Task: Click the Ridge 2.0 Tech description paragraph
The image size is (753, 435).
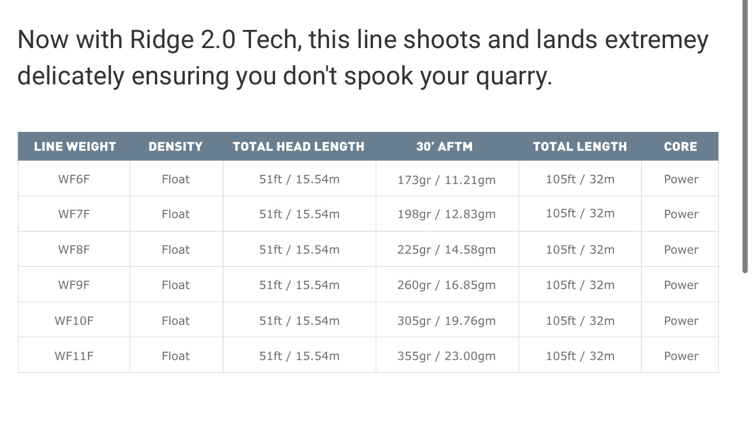Action: [362, 58]
